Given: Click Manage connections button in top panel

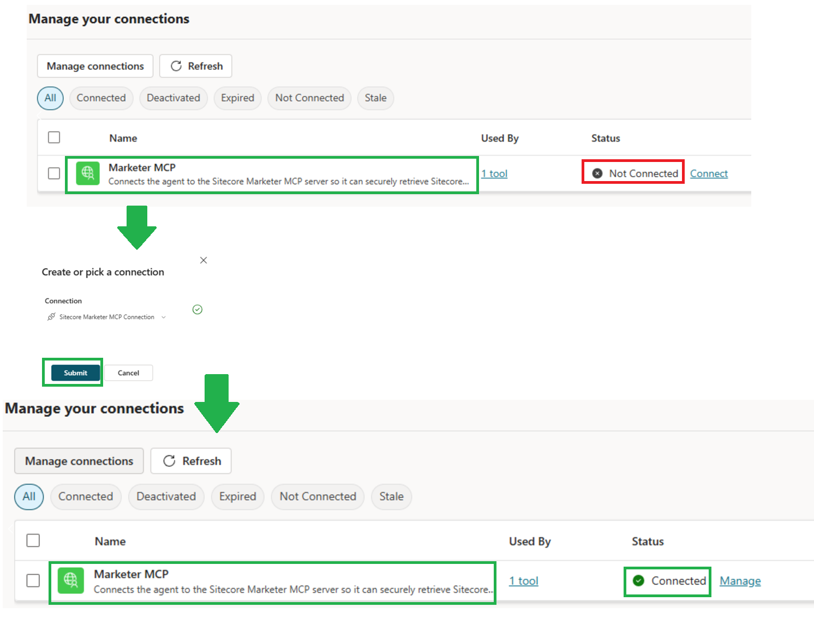Looking at the screenshot, I should point(95,66).
